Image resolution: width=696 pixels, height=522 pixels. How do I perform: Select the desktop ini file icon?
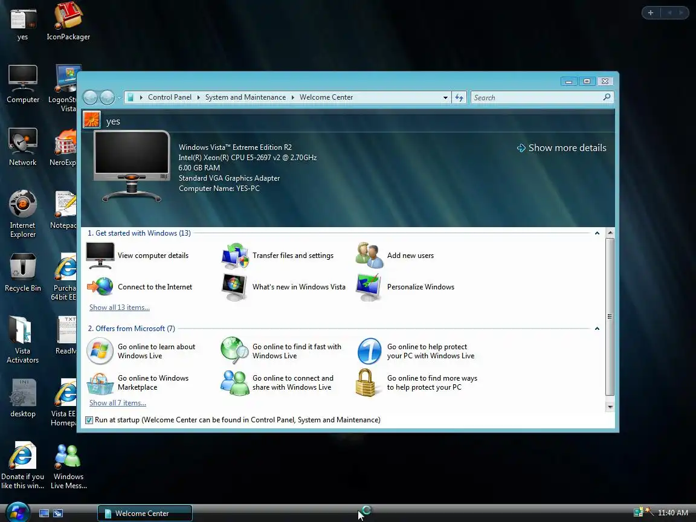tap(22, 399)
